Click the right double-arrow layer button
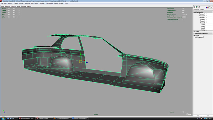Viewport: 213px width, 120px height. 208,115
